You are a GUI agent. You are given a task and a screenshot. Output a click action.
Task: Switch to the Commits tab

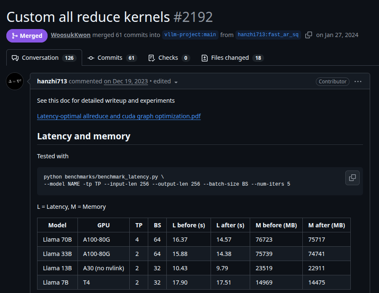pyautogui.click(x=112, y=58)
